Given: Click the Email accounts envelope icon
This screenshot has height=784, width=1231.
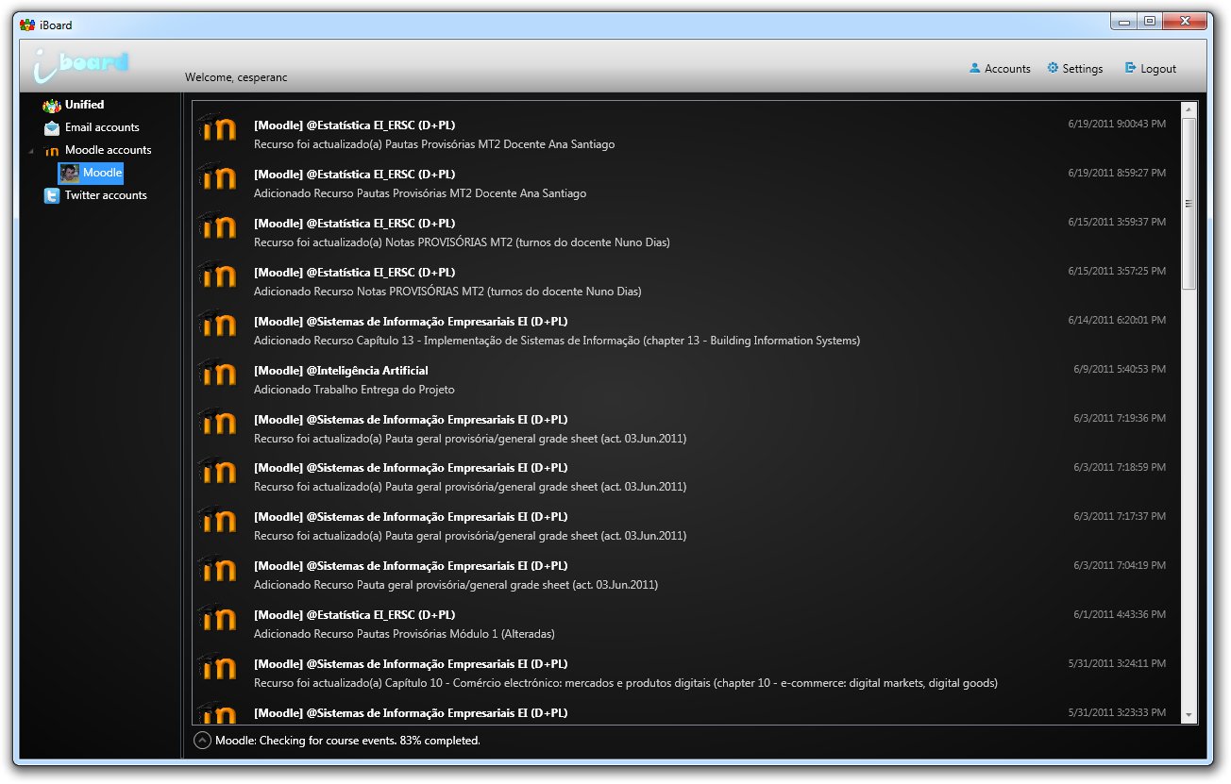Looking at the screenshot, I should coord(52,128).
